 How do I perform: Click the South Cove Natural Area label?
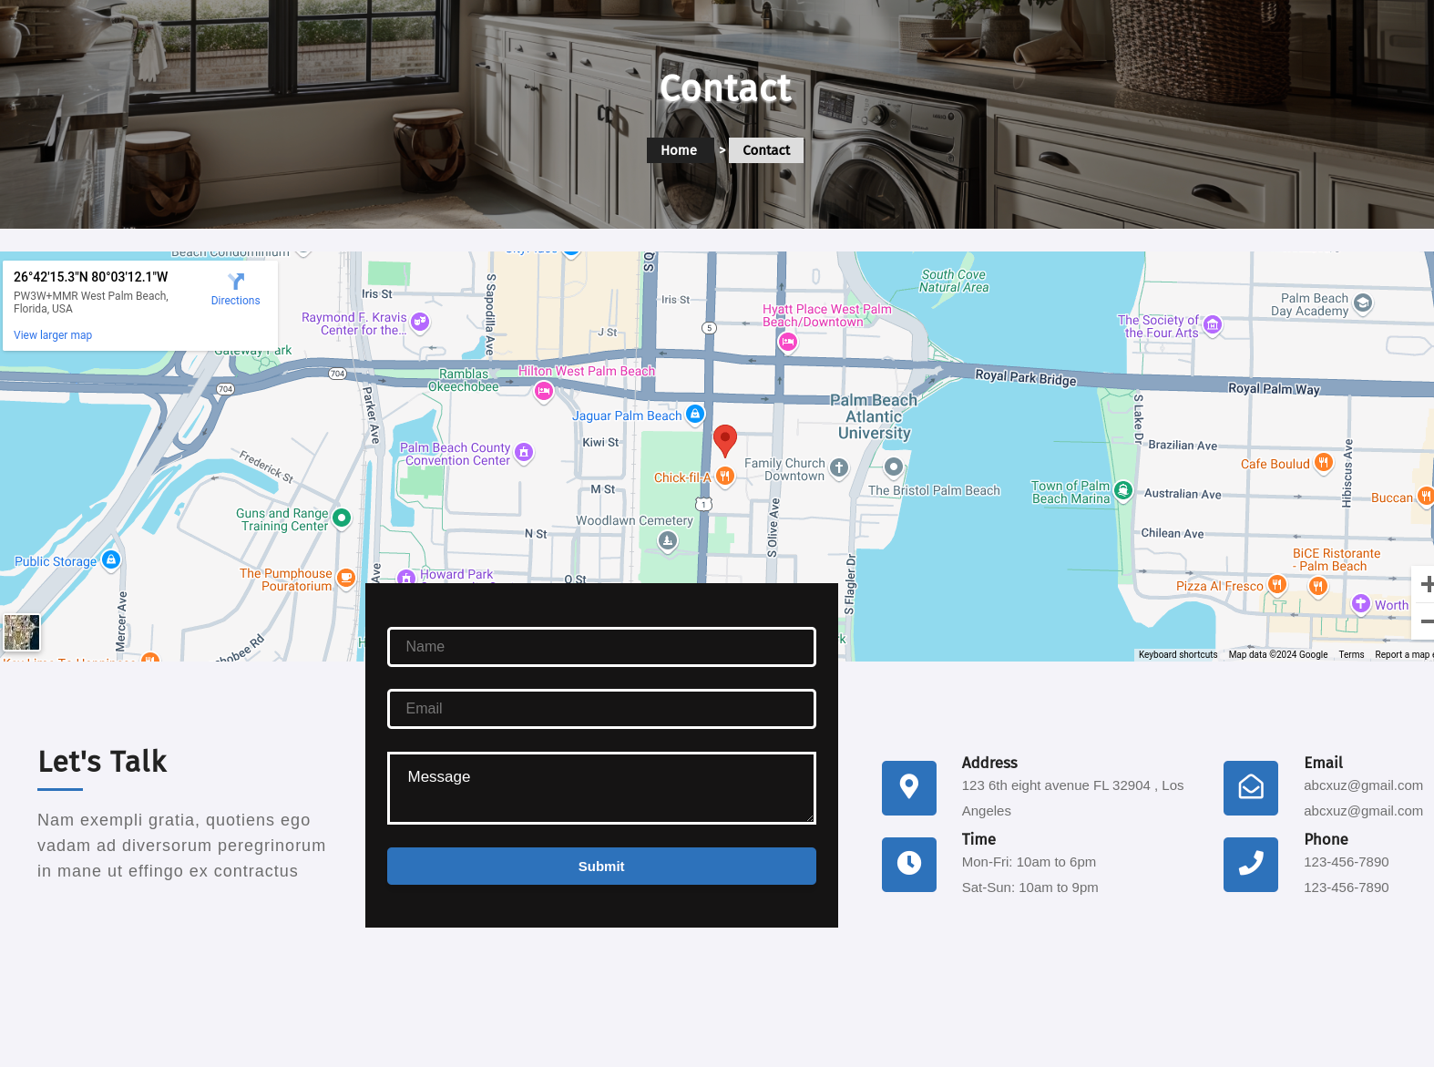point(954,281)
